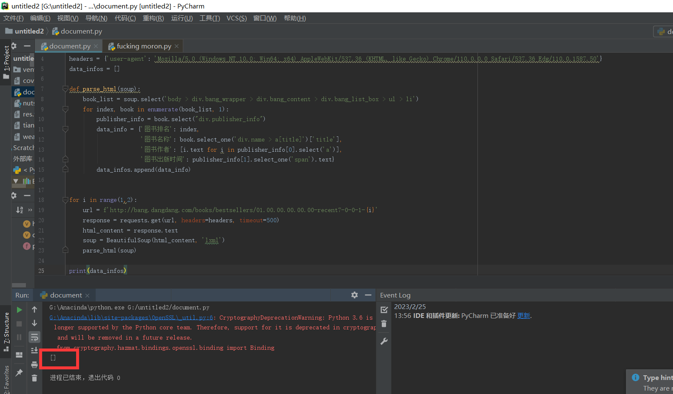Open the VCS(S) menu
Screen dimensions: 673x394
[x=237, y=18]
